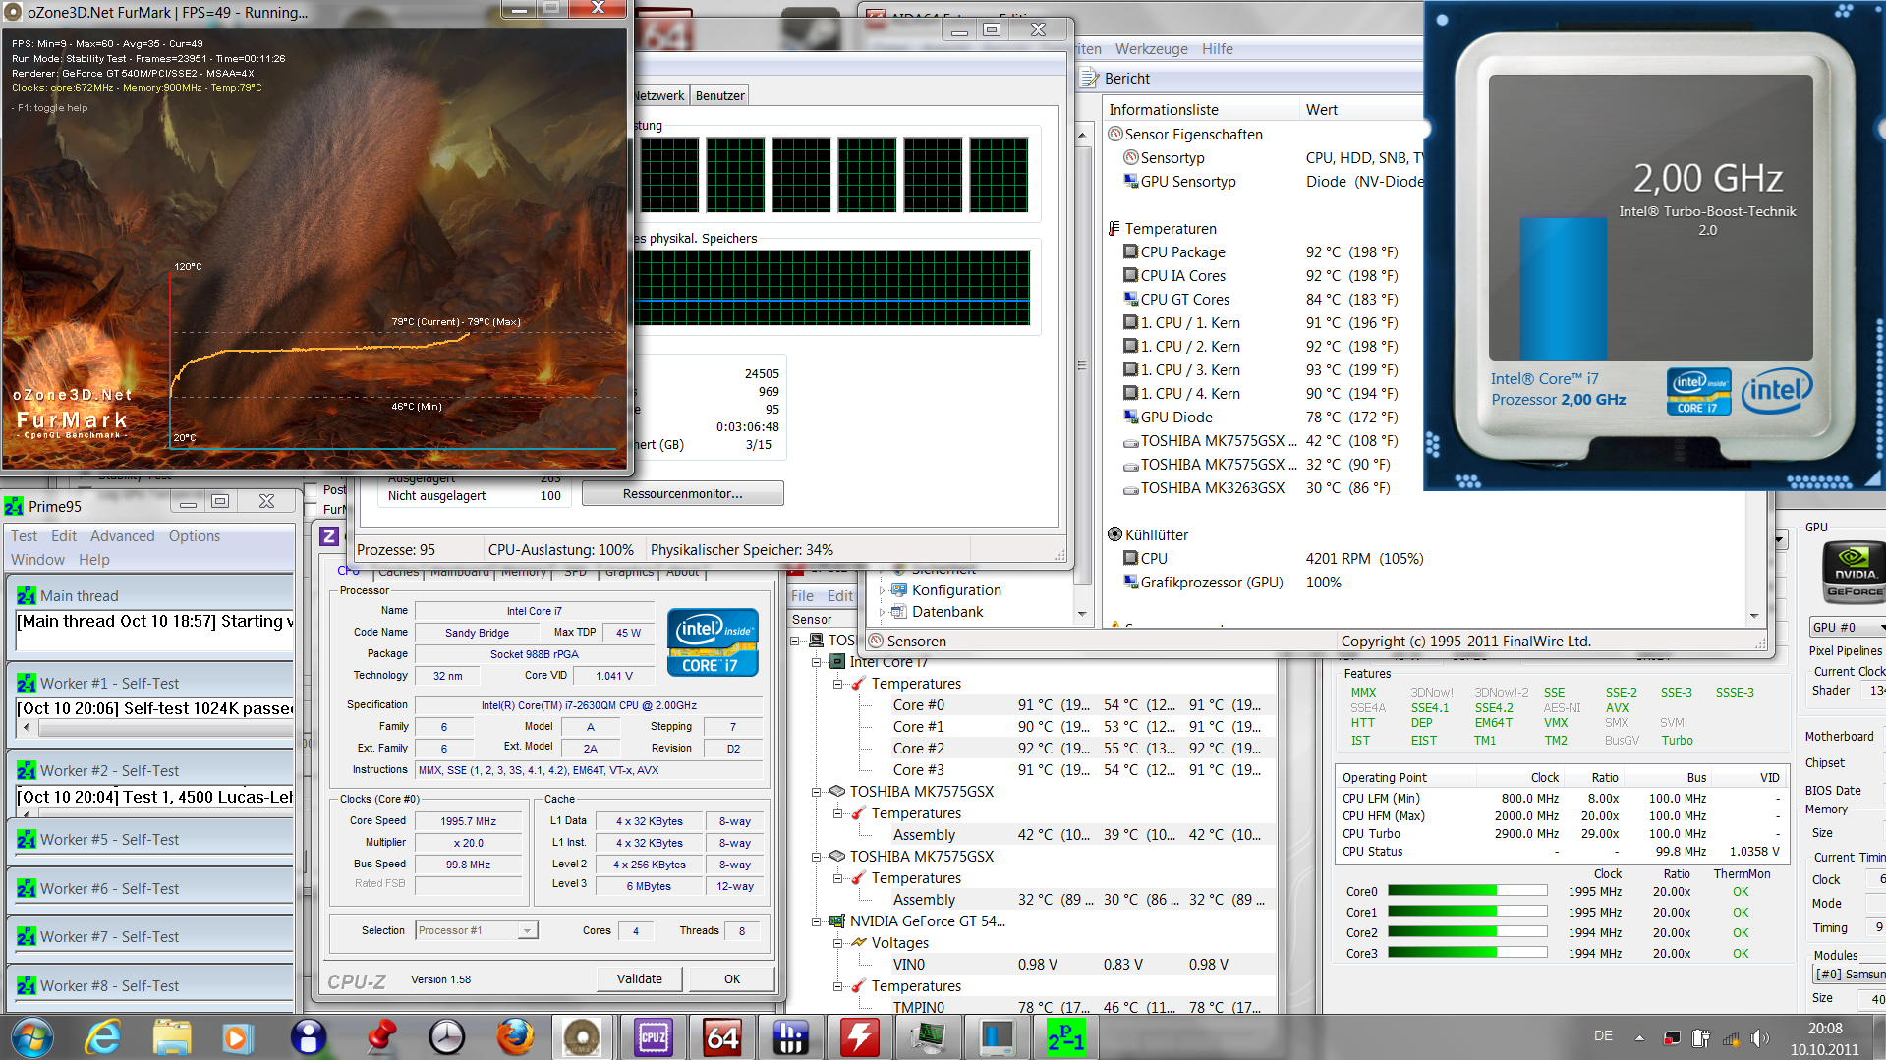This screenshot has width=1886, height=1060.
Task: Open the Hilfe menu in AIDA64
Action: pos(1218,49)
